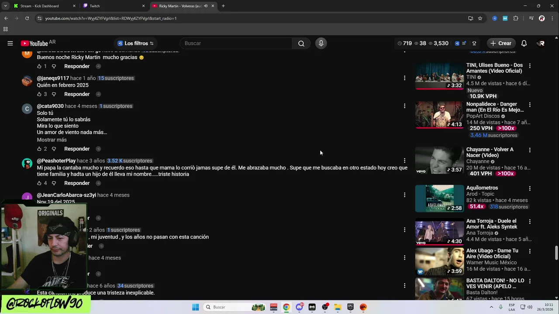Open the apps grid in the bookmarks bar
The image size is (559, 314).
click(5, 29)
